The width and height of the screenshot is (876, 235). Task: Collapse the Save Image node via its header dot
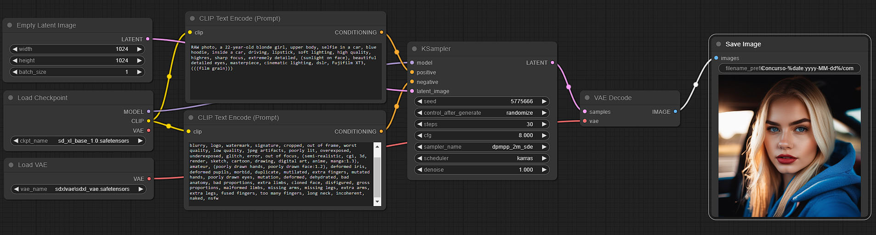coord(718,44)
